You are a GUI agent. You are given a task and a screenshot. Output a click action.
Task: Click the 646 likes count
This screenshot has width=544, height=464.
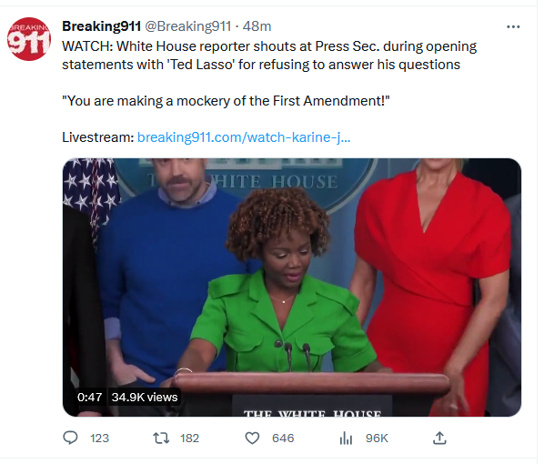[283, 439]
